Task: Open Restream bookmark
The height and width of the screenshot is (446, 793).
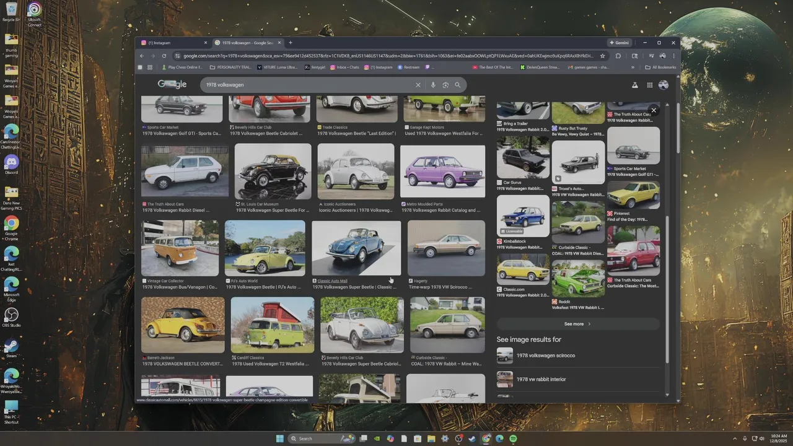Action: click(409, 67)
